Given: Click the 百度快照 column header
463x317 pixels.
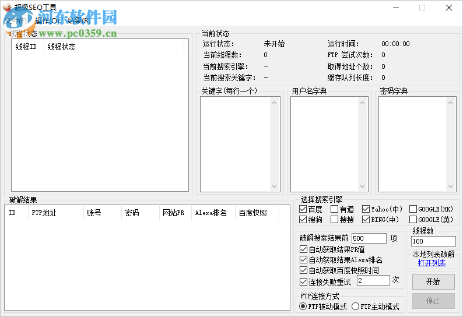Looking at the screenshot, I should click(257, 213).
